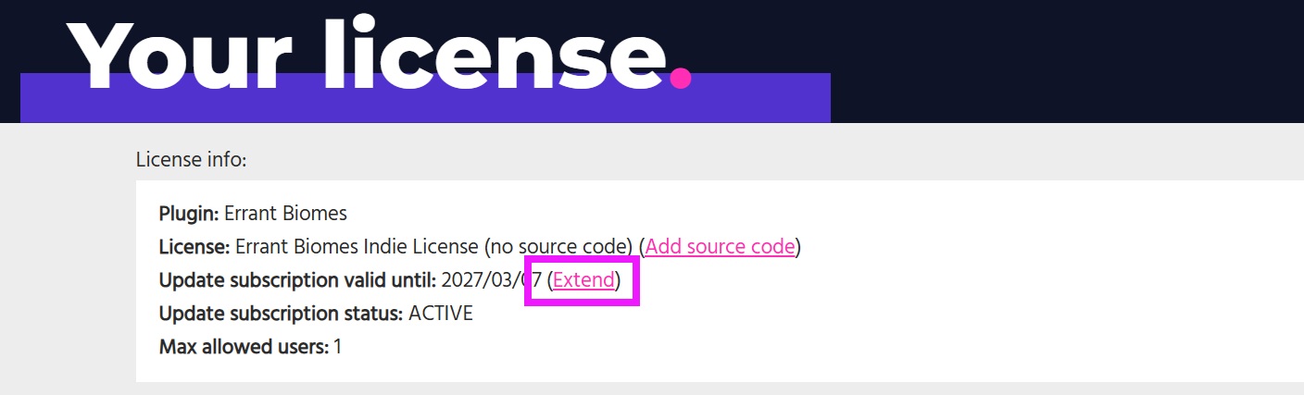
Task: Click the "License info:" label
Action: [191, 160]
